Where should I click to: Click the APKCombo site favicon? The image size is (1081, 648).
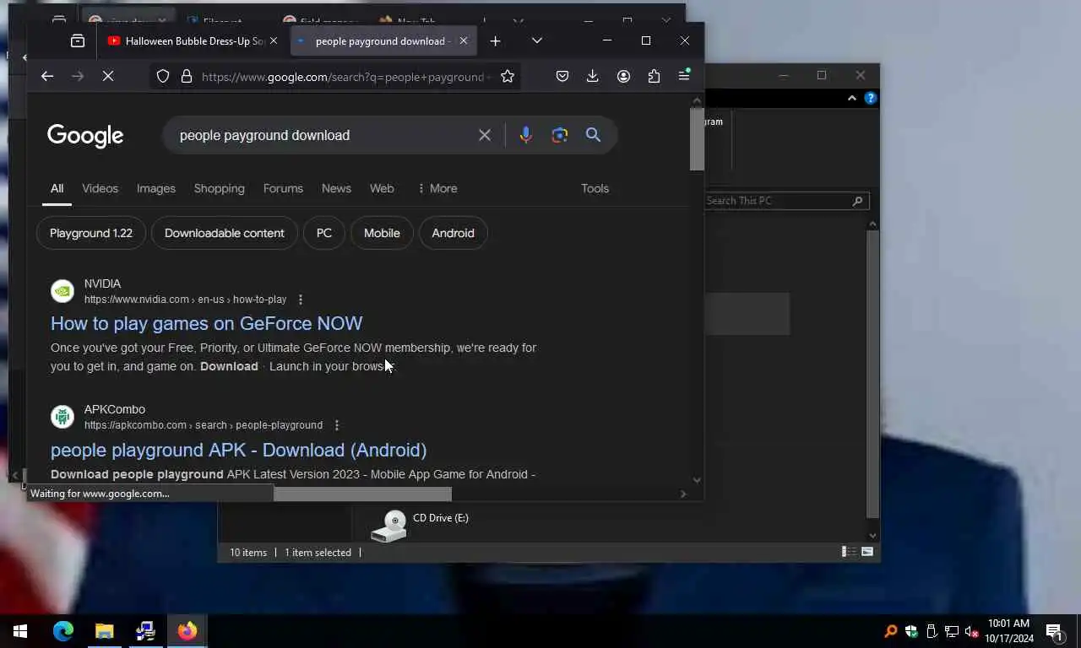point(62,417)
